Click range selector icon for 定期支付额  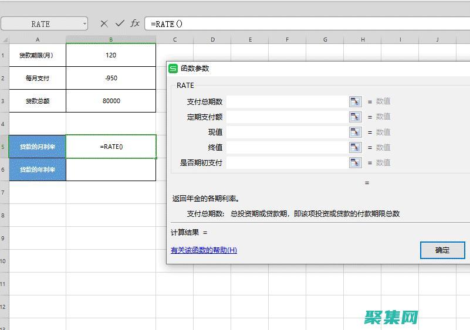click(x=355, y=117)
